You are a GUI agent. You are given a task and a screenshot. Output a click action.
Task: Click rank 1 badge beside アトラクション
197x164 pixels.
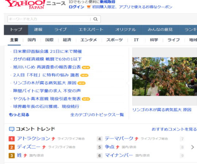12,139
